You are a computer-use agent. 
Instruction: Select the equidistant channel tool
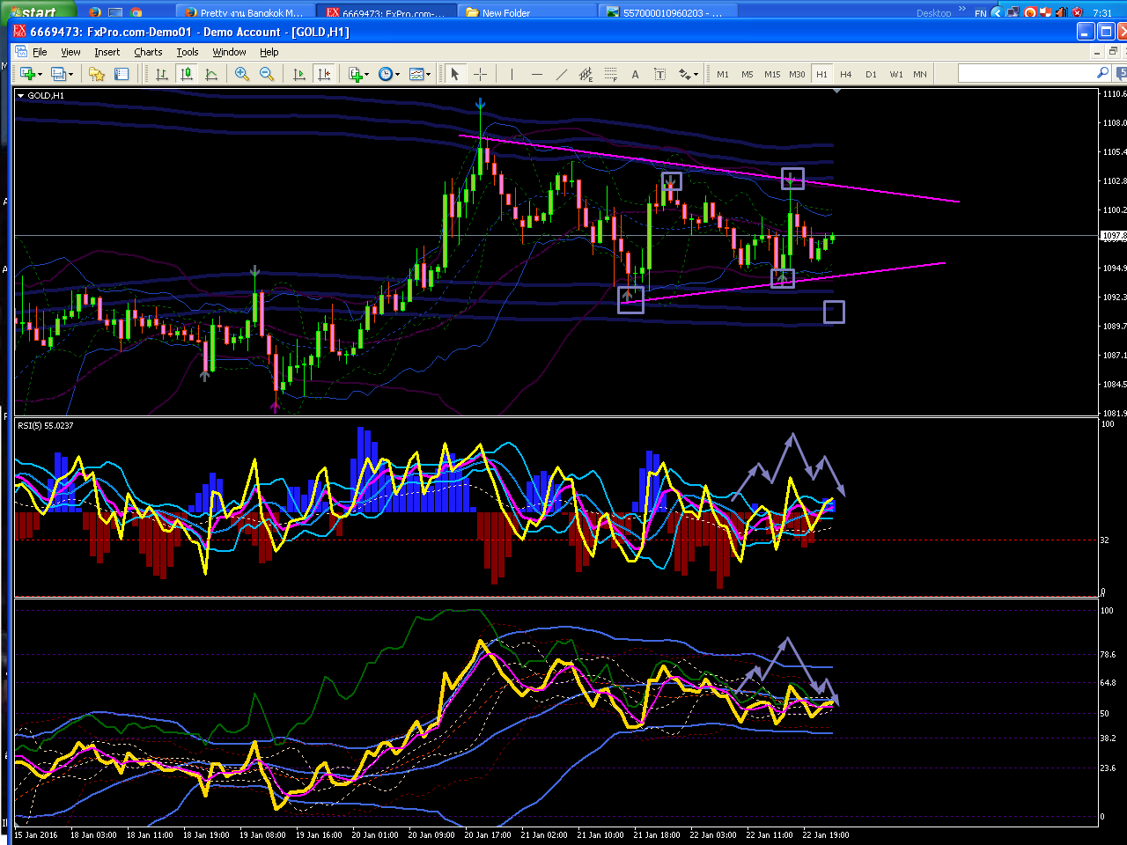pyautogui.click(x=586, y=74)
